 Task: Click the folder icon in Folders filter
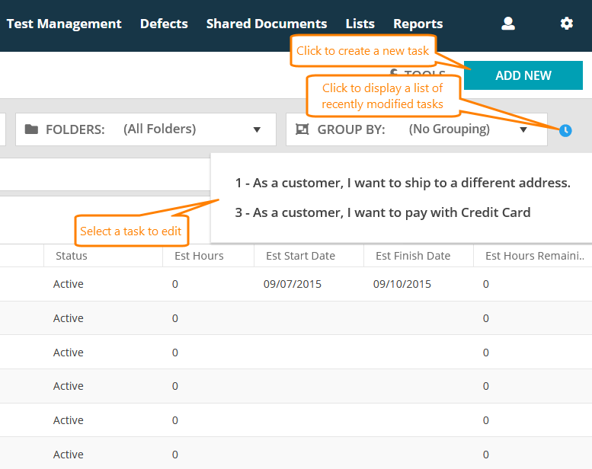31,129
